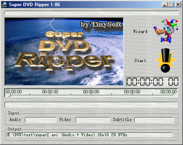Image resolution: width=183 pixels, height=145 pixels.
Task: Click the Audio input field
Action: tap(41, 120)
